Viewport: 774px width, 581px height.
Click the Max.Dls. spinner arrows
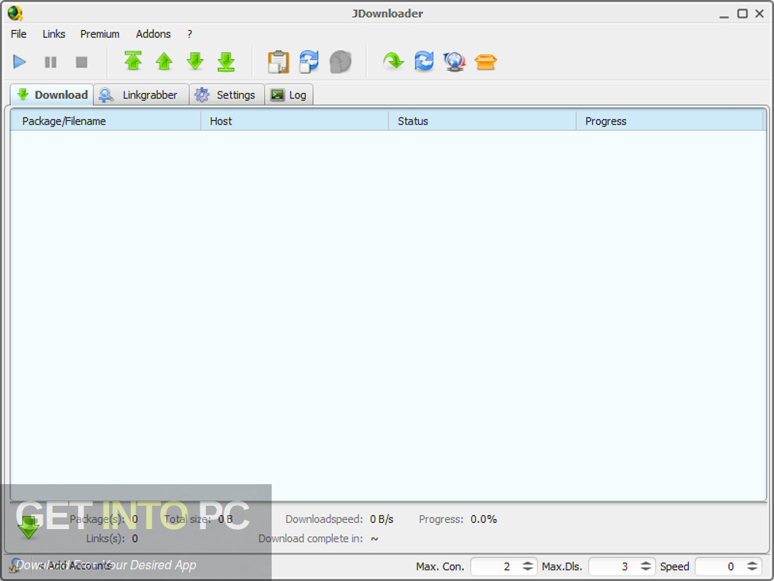tap(646, 567)
